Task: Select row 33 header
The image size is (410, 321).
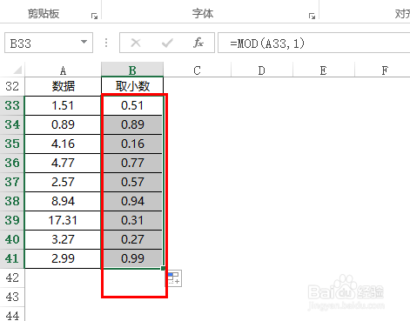Action: (12, 105)
